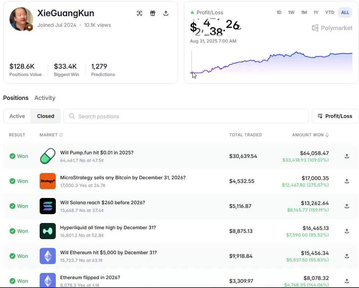
Task: Open 'MicroStrategy sells any Bitcoin' market
Action: (x=123, y=177)
